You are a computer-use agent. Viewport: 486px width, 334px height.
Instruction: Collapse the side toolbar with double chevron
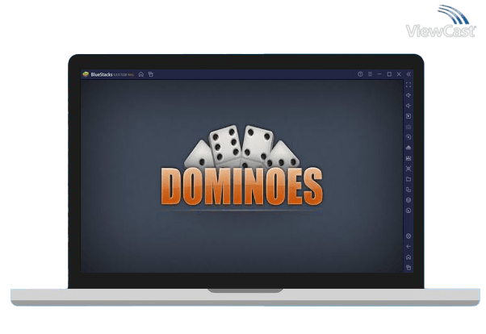pyautogui.click(x=408, y=74)
